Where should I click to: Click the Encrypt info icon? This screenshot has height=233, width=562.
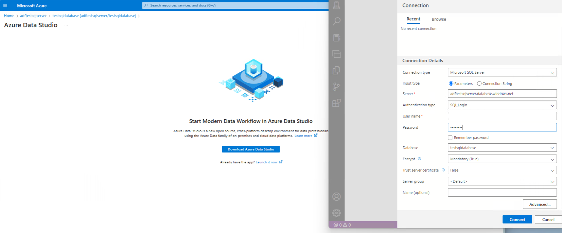(419, 159)
